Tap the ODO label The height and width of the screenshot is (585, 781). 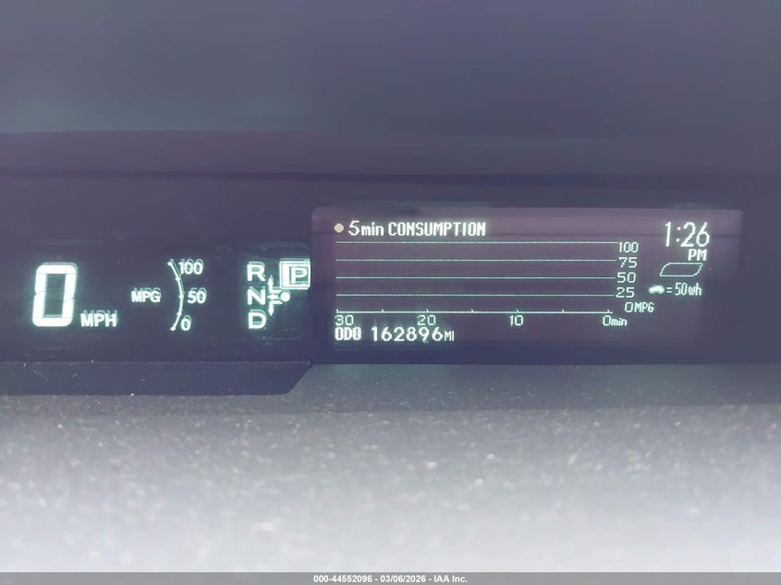tap(348, 335)
